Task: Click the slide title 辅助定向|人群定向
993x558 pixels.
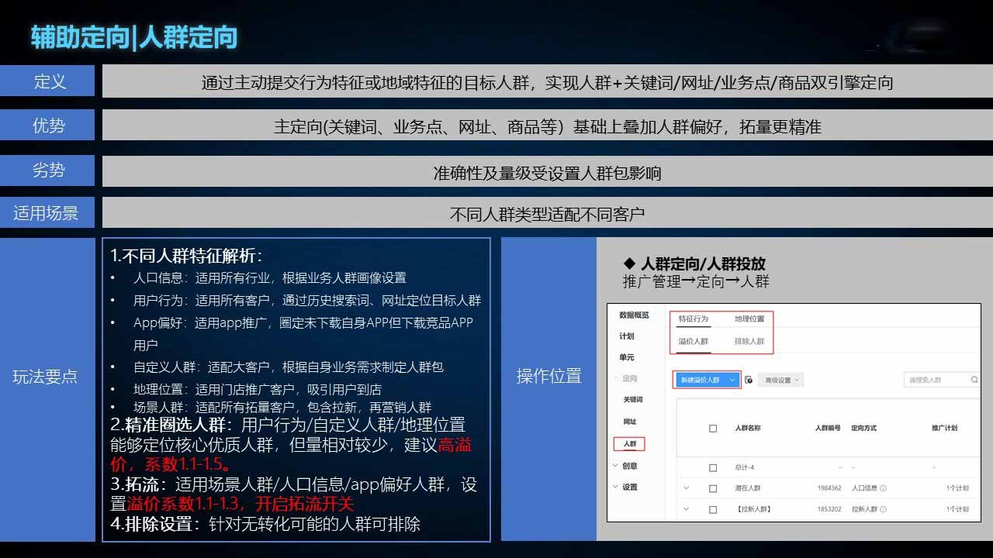Action: point(133,36)
